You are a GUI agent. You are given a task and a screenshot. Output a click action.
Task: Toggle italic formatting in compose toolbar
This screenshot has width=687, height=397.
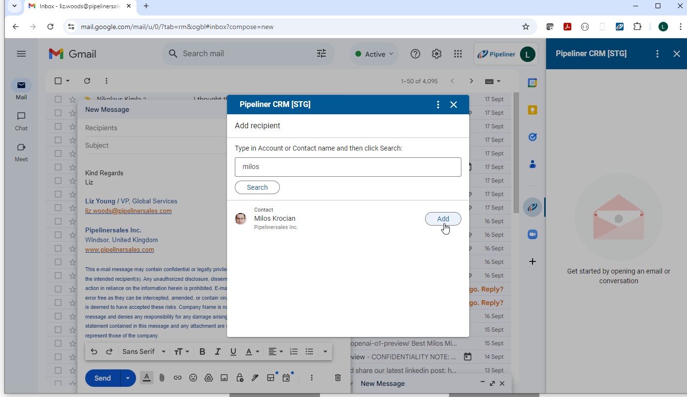tap(218, 351)
